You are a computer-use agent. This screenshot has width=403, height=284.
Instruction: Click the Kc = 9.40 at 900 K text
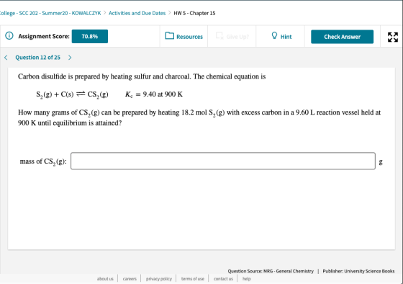click(154, 94)
